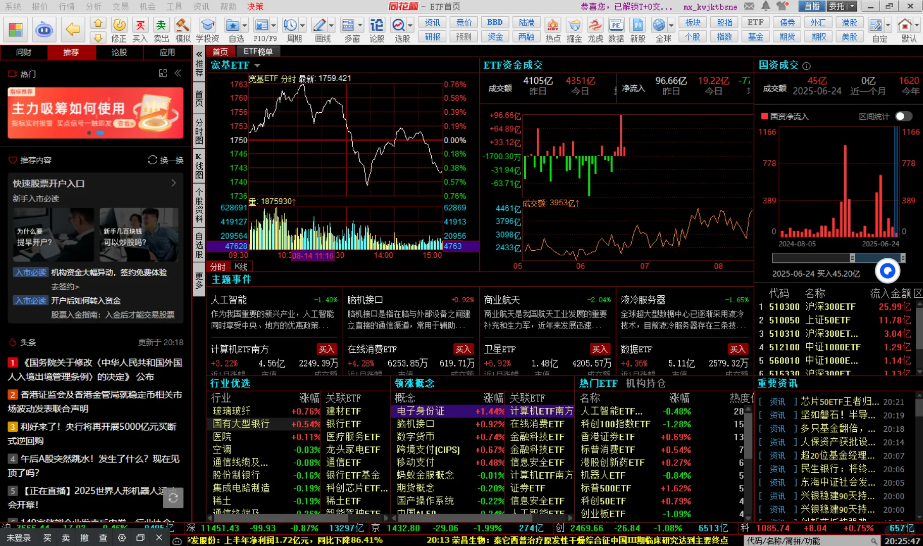The image size is (923, 546).
Task: Switch to the ETF榜单 tab
Action: pos(258,52)
